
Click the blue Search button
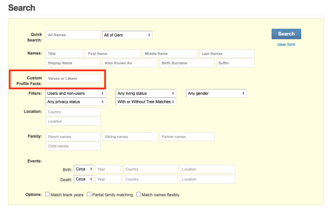[x=286, y=34]
